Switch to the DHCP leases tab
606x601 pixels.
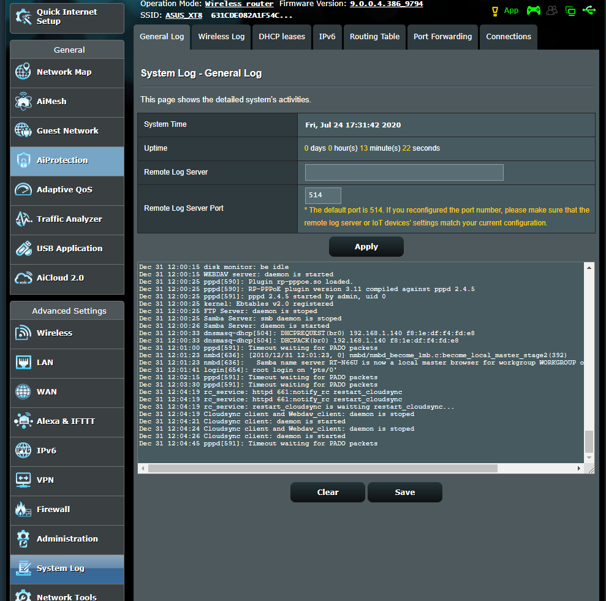282,37
